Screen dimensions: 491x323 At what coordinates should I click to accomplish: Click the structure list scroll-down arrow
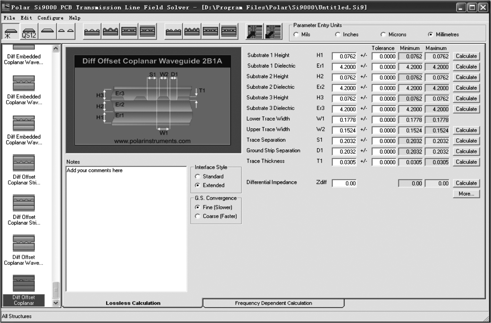tap(56, 303)
